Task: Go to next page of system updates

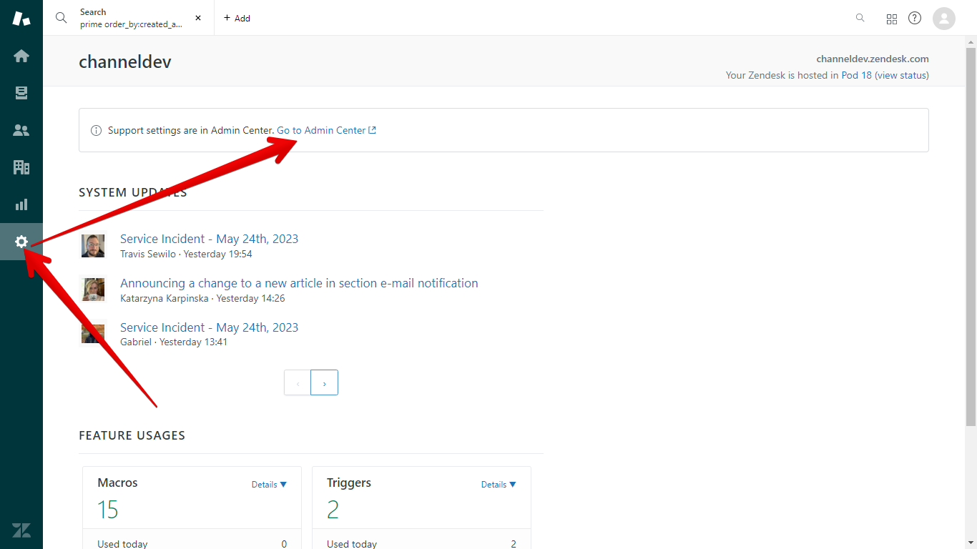Action: 324,382
